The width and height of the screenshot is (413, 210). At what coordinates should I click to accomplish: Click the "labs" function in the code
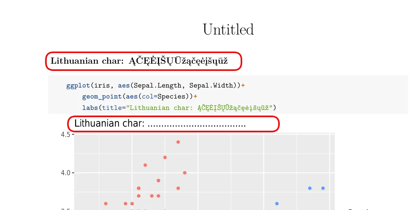90,108
